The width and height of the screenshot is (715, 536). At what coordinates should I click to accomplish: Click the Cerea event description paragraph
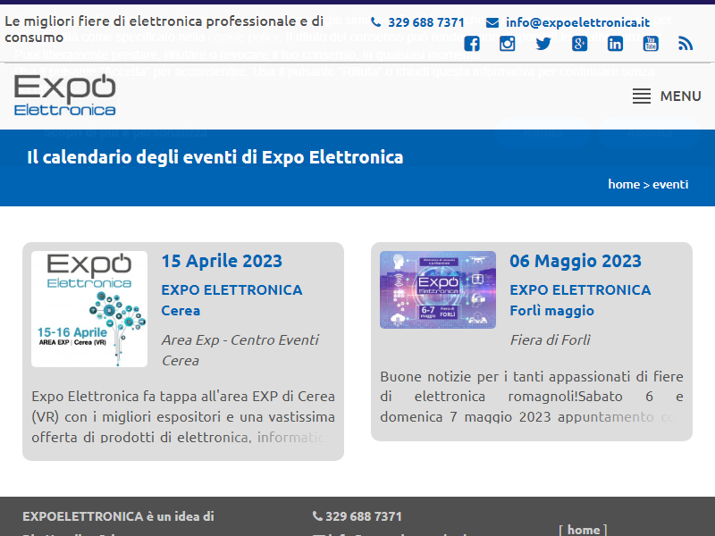coord(183,416)
